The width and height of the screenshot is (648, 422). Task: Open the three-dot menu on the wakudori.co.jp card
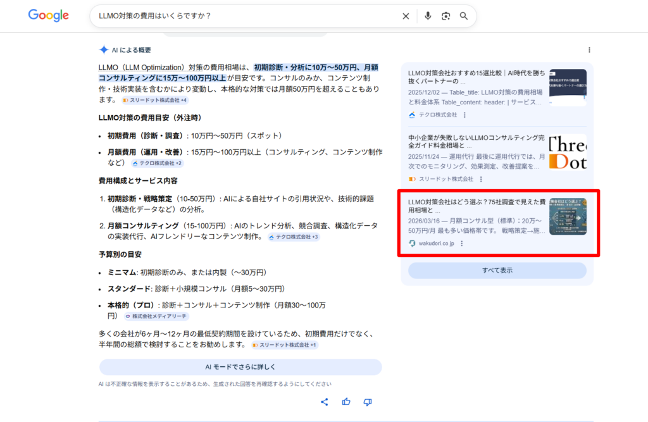(x=461, y=243)
